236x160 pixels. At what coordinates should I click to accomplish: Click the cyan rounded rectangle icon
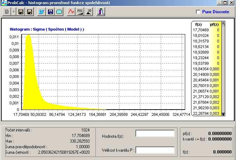59,12
